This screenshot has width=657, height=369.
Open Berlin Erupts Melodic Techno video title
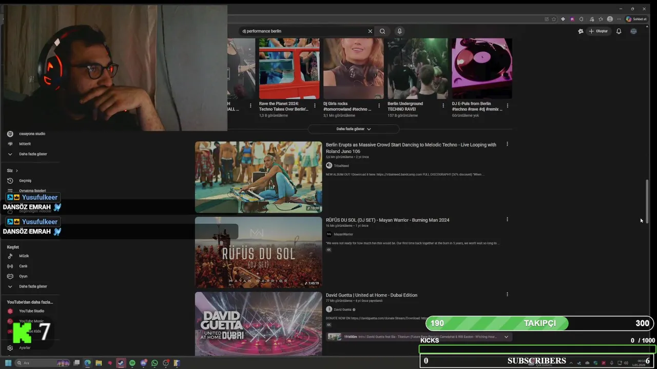pyautogui.click(x=411, y=148)
